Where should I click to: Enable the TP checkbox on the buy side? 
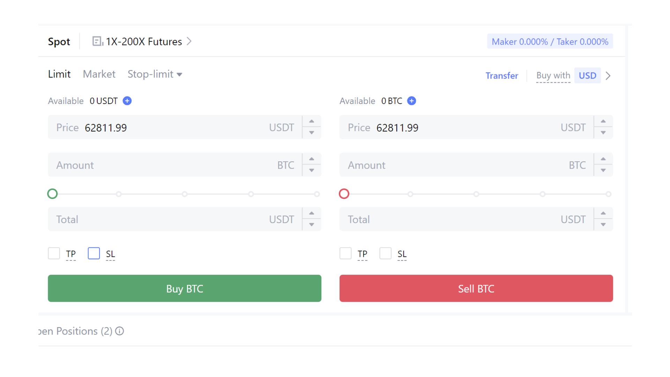pos(54,253)
